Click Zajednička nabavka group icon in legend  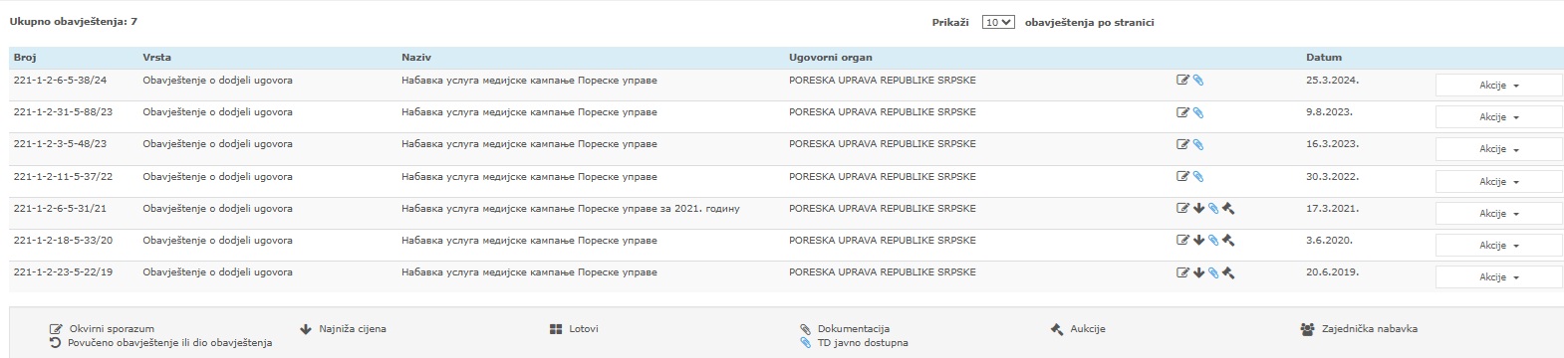click(x=1307, y=329)
